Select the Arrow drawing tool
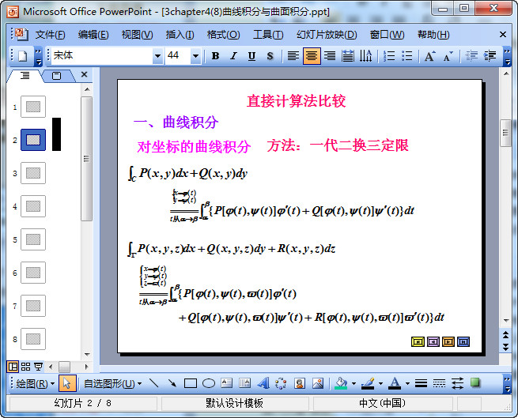 click(x=172, y=383)
